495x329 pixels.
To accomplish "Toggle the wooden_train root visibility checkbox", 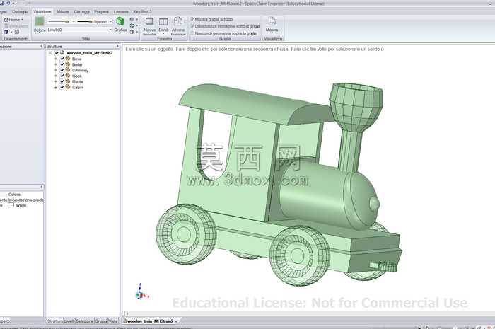I will tap(57, 53).
